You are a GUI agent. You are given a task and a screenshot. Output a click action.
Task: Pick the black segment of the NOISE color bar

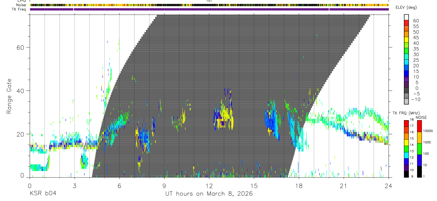[x=420, y=172]
